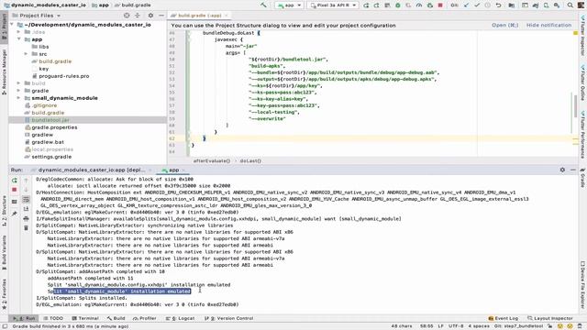
Task: Click Hide notification link
Action: click(x=548, y=25)
